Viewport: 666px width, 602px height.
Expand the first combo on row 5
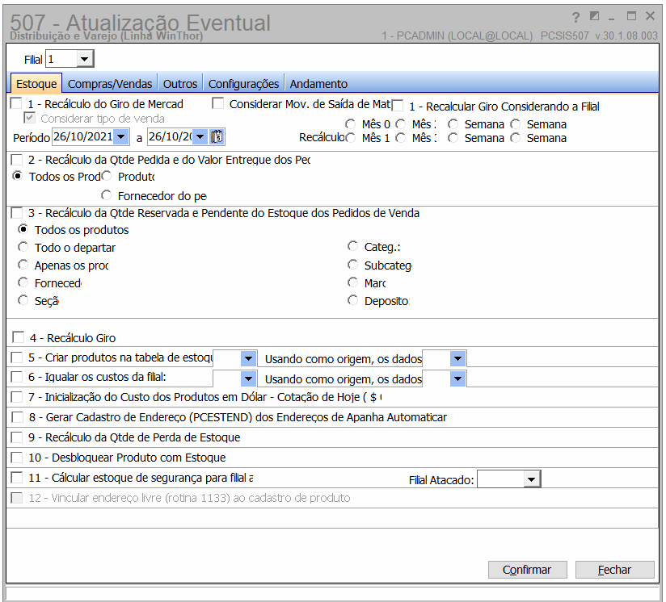point(248,358)
